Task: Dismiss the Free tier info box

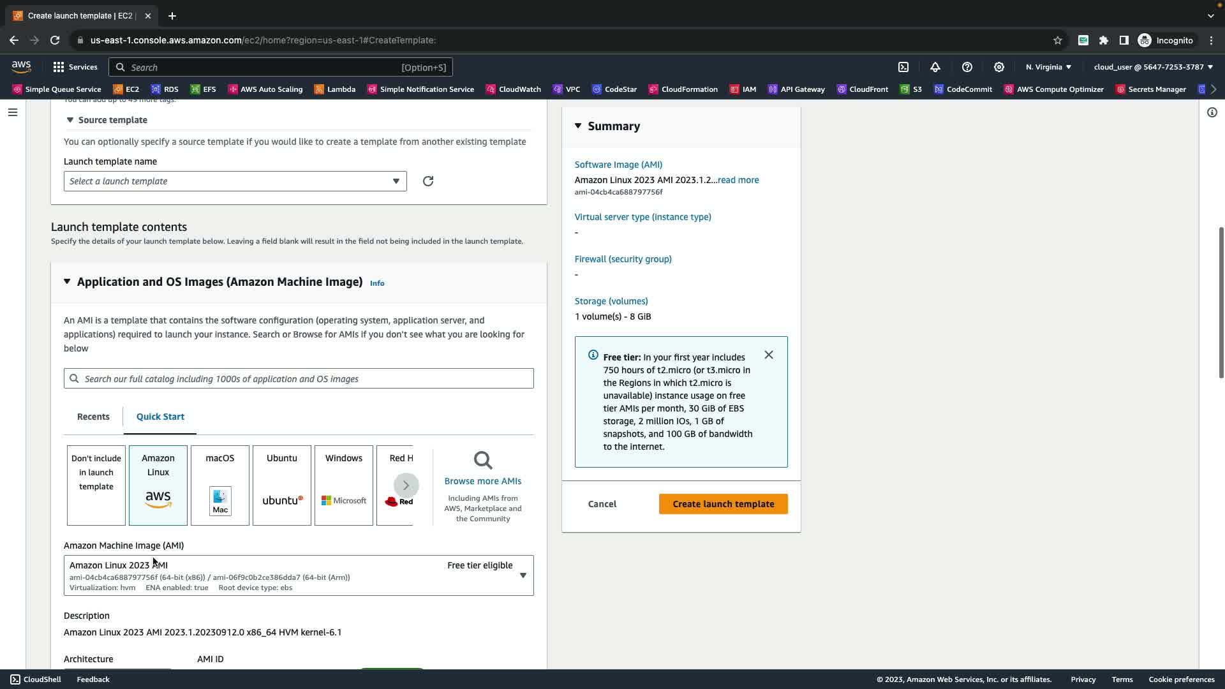Action: [769, 355]
